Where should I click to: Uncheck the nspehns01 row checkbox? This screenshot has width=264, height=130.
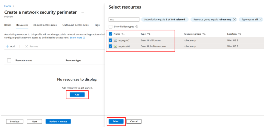[110, 46]
